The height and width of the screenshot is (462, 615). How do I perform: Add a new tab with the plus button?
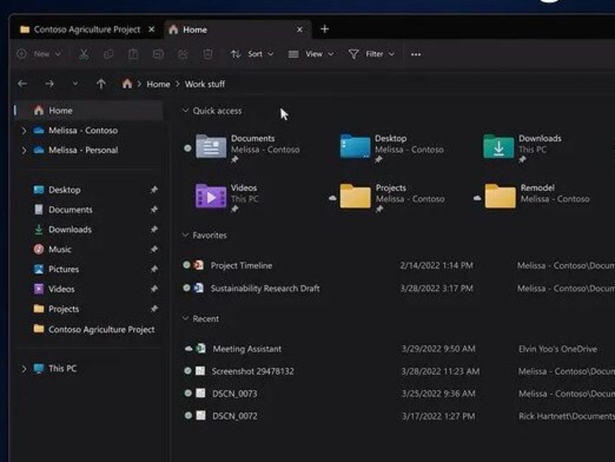click(x=324, y=29)
